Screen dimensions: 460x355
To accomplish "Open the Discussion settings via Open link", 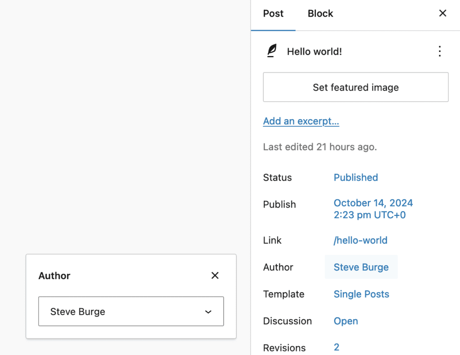I will (345, 320).
